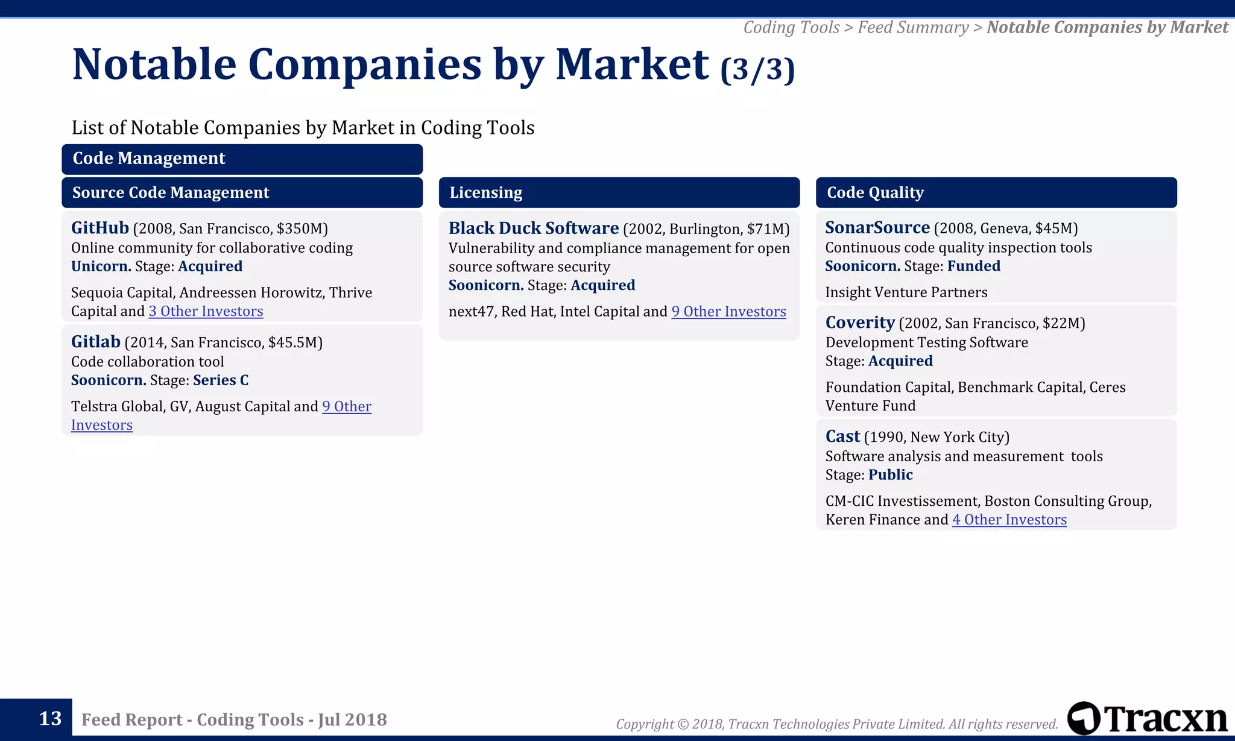Select the Licensing column header
The image size is (1235, 741).
619,192
